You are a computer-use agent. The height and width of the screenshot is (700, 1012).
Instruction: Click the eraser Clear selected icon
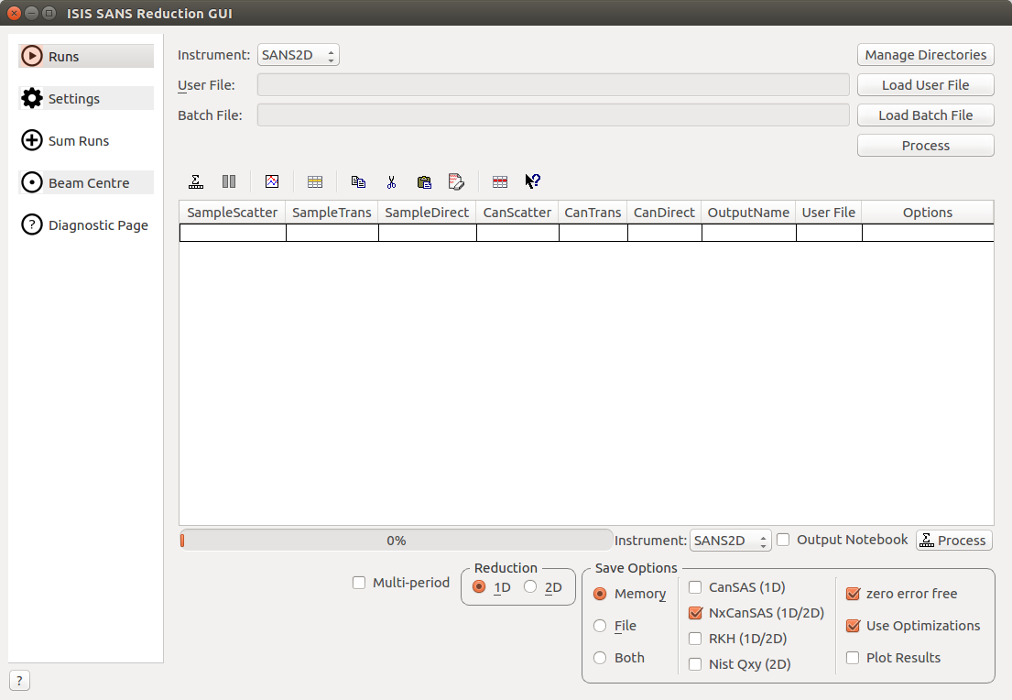pos(456,181)
